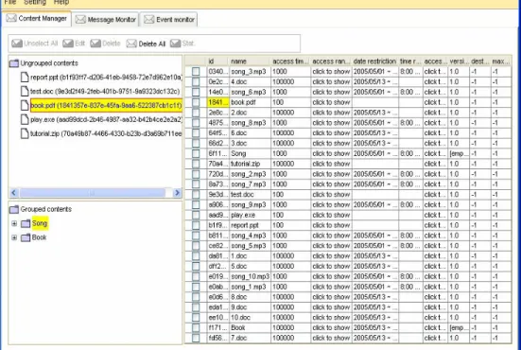Click the Ungrouped contents folder icon
The image size is (521, 350).
click(x=14, y=63)
